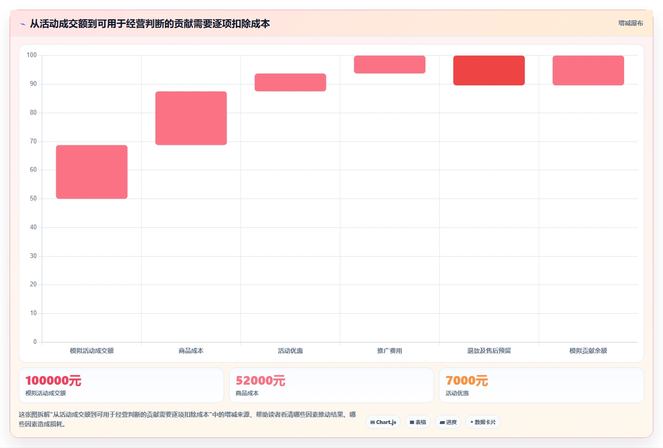
Task: Click the 表格 tag chip
Action: pyautogui.click(x=418, y=422)
